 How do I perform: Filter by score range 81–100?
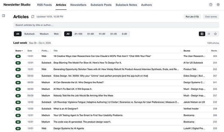[x=79, y=34]
